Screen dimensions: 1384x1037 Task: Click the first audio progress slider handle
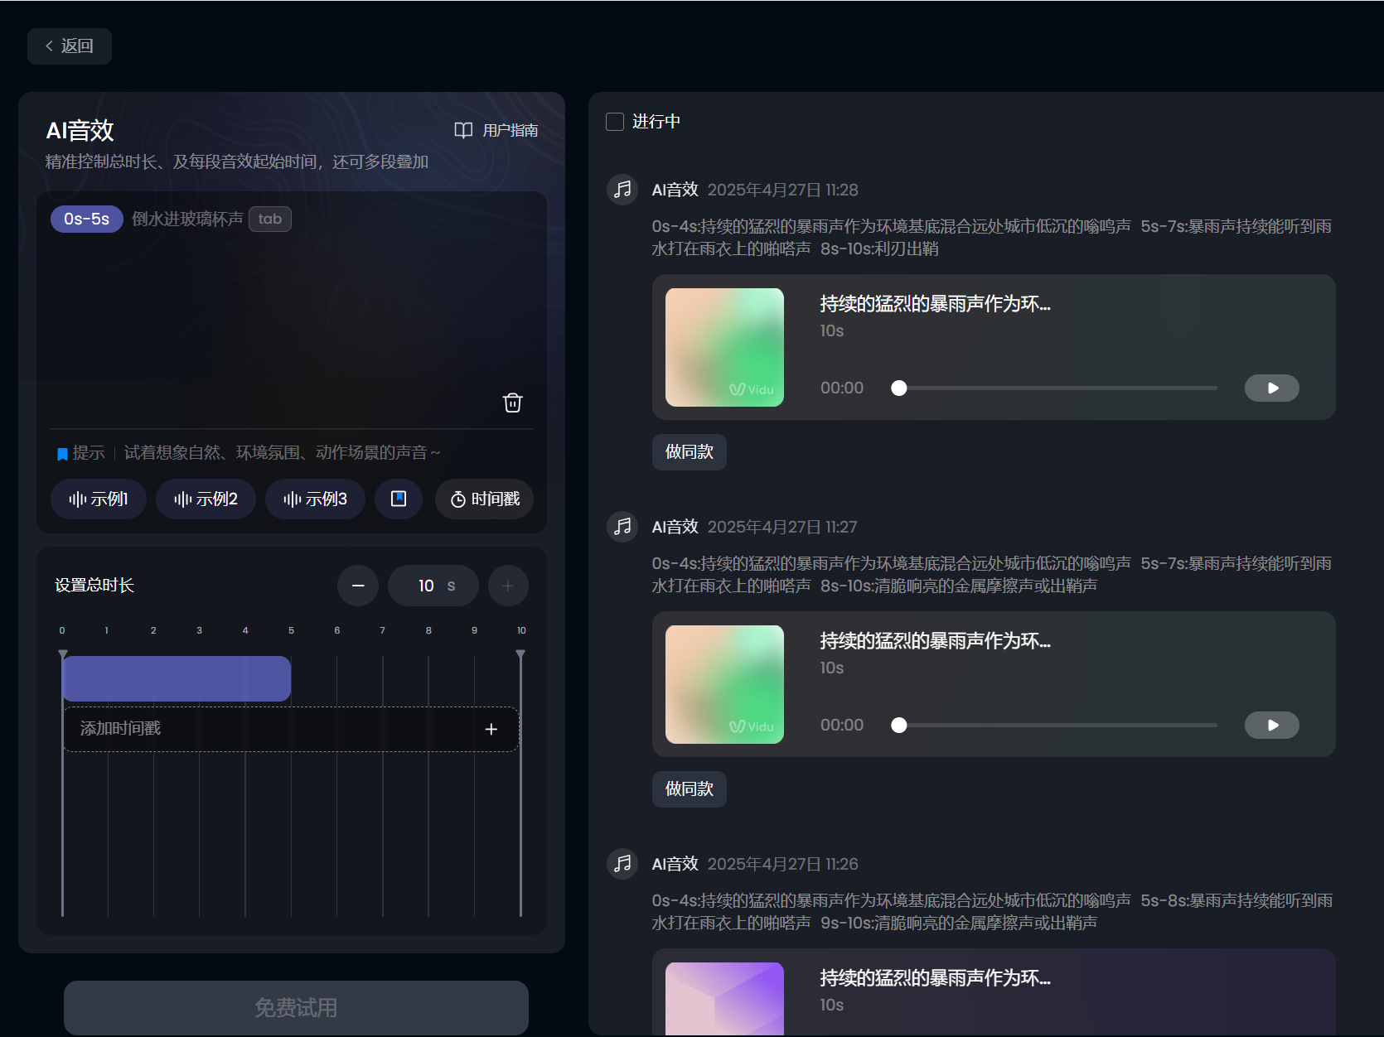pos(898,388)
